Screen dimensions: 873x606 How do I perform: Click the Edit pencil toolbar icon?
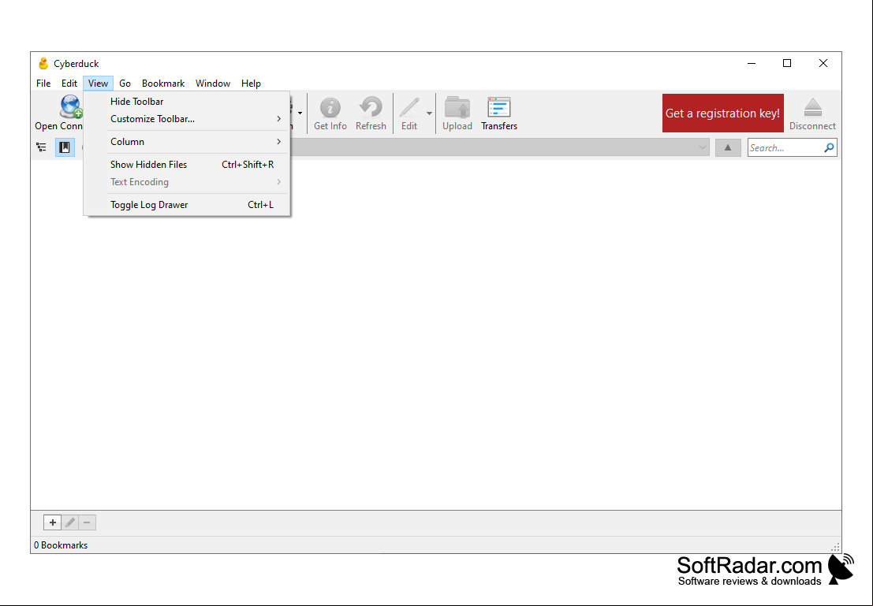click(409, 107)
